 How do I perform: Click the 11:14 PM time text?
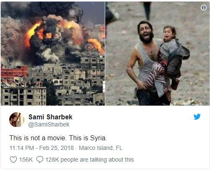click(x=22, y=148)
